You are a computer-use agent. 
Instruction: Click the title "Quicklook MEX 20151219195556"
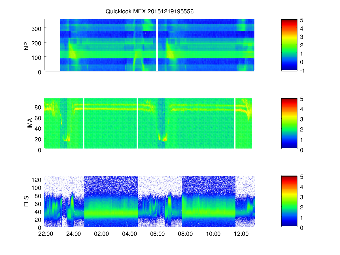point(149,12)
